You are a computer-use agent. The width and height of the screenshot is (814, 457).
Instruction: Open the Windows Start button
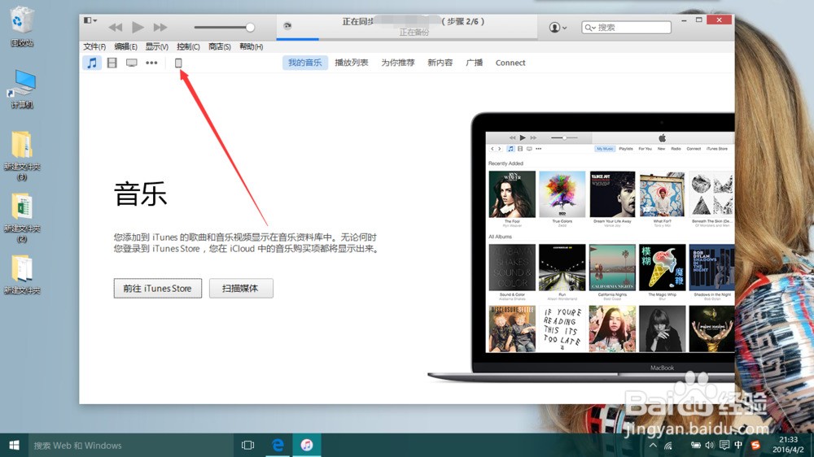click(14, 445)
